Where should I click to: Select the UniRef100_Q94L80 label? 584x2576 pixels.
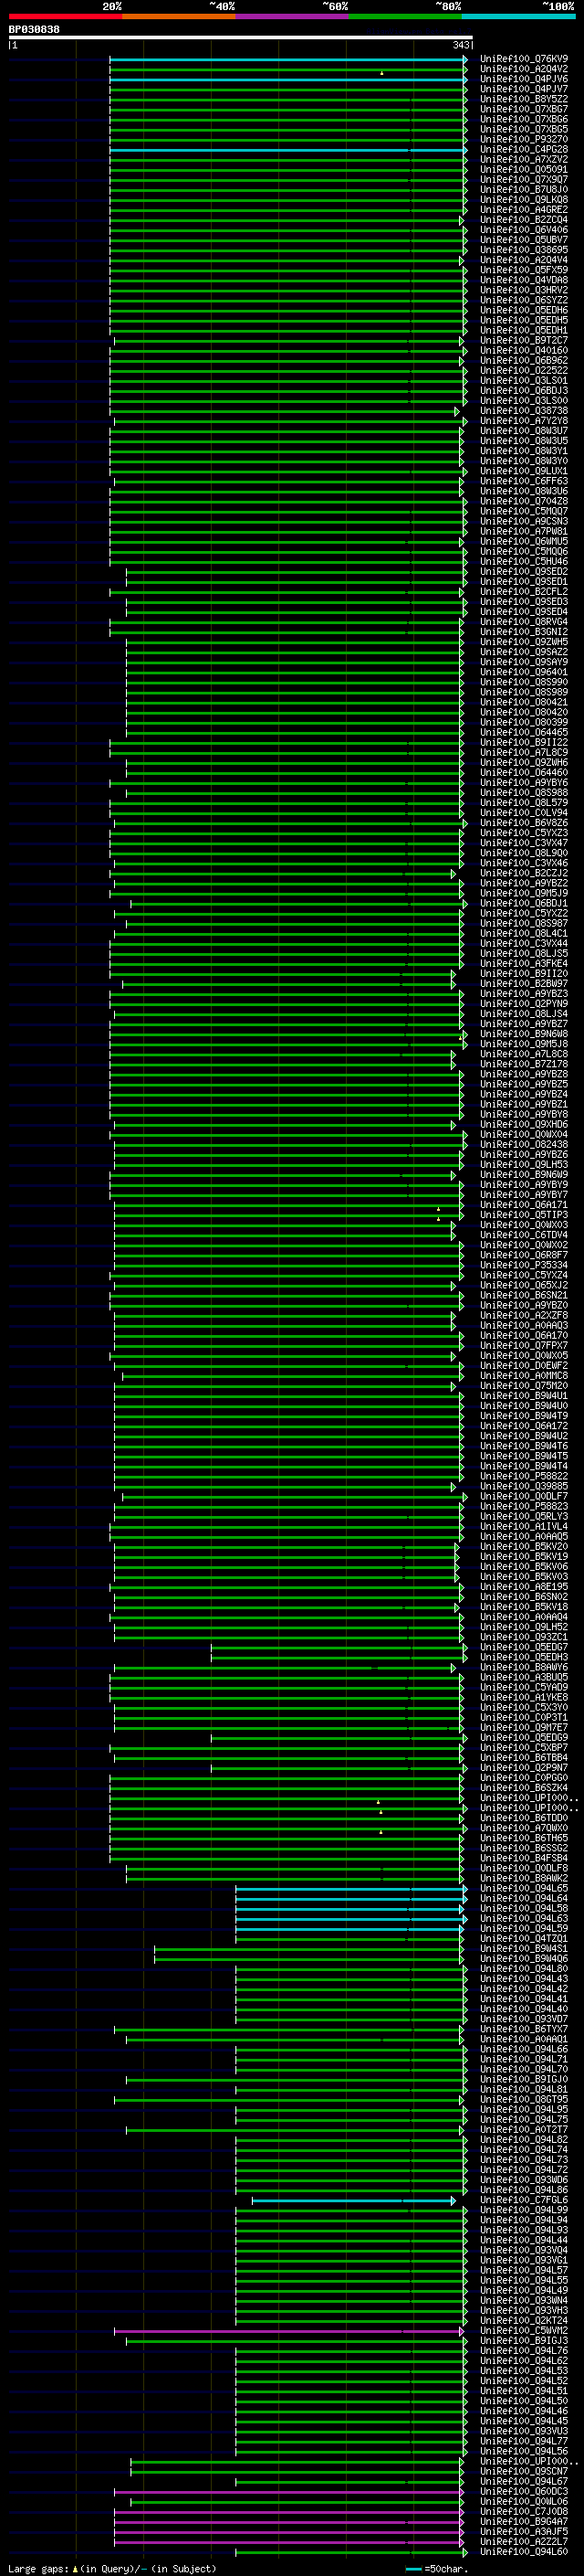pyautogui.click(x=524, y=1969)
